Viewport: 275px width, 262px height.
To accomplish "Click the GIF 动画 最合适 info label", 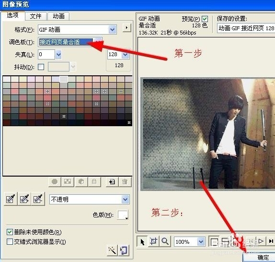I will pos(149,22).
